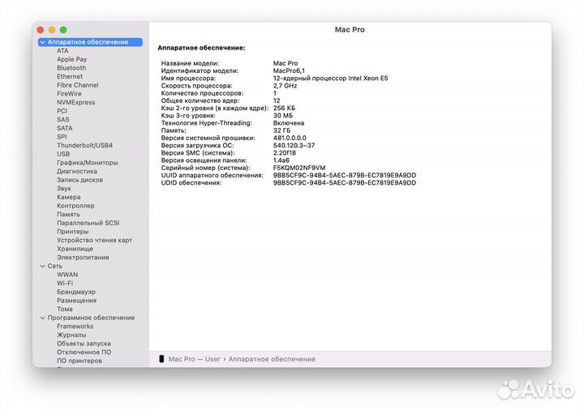The width and height of the screenshot is (584, 410).
Task: Click the processor speed 2,7 GHz value
Action: (x=285, y=86)
